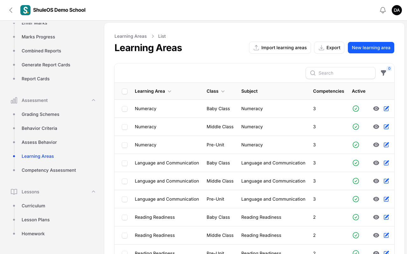Click the Competencies column header

coord(328,91)
